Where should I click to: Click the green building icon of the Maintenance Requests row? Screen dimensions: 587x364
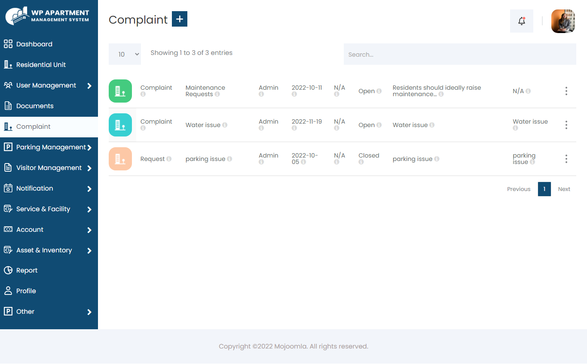click(120, 91)
